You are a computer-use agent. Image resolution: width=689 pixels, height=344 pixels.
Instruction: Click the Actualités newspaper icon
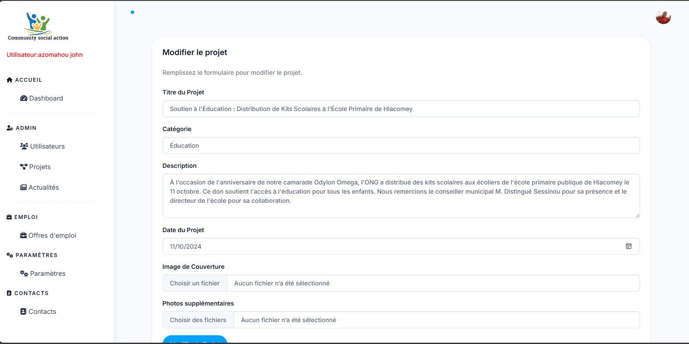point(23,188)
